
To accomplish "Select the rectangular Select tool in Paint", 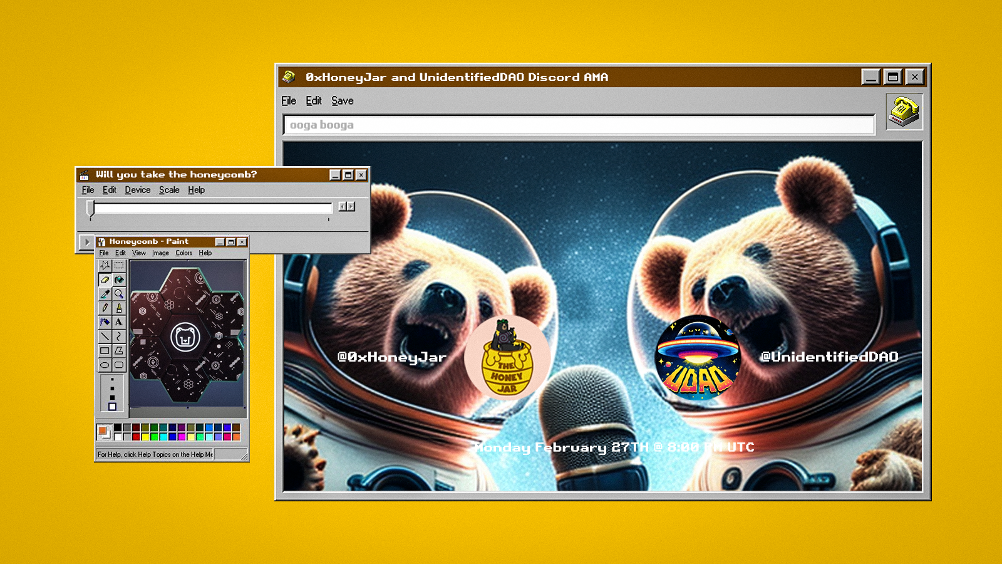I will [x=119, y=266].
